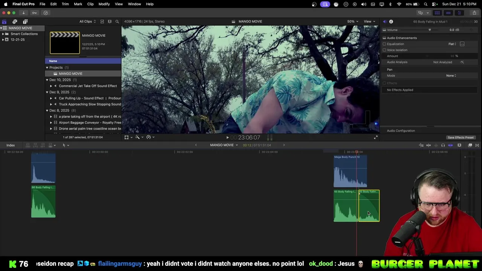Open the enhancements magic wand menu

(x=139, y=137)
